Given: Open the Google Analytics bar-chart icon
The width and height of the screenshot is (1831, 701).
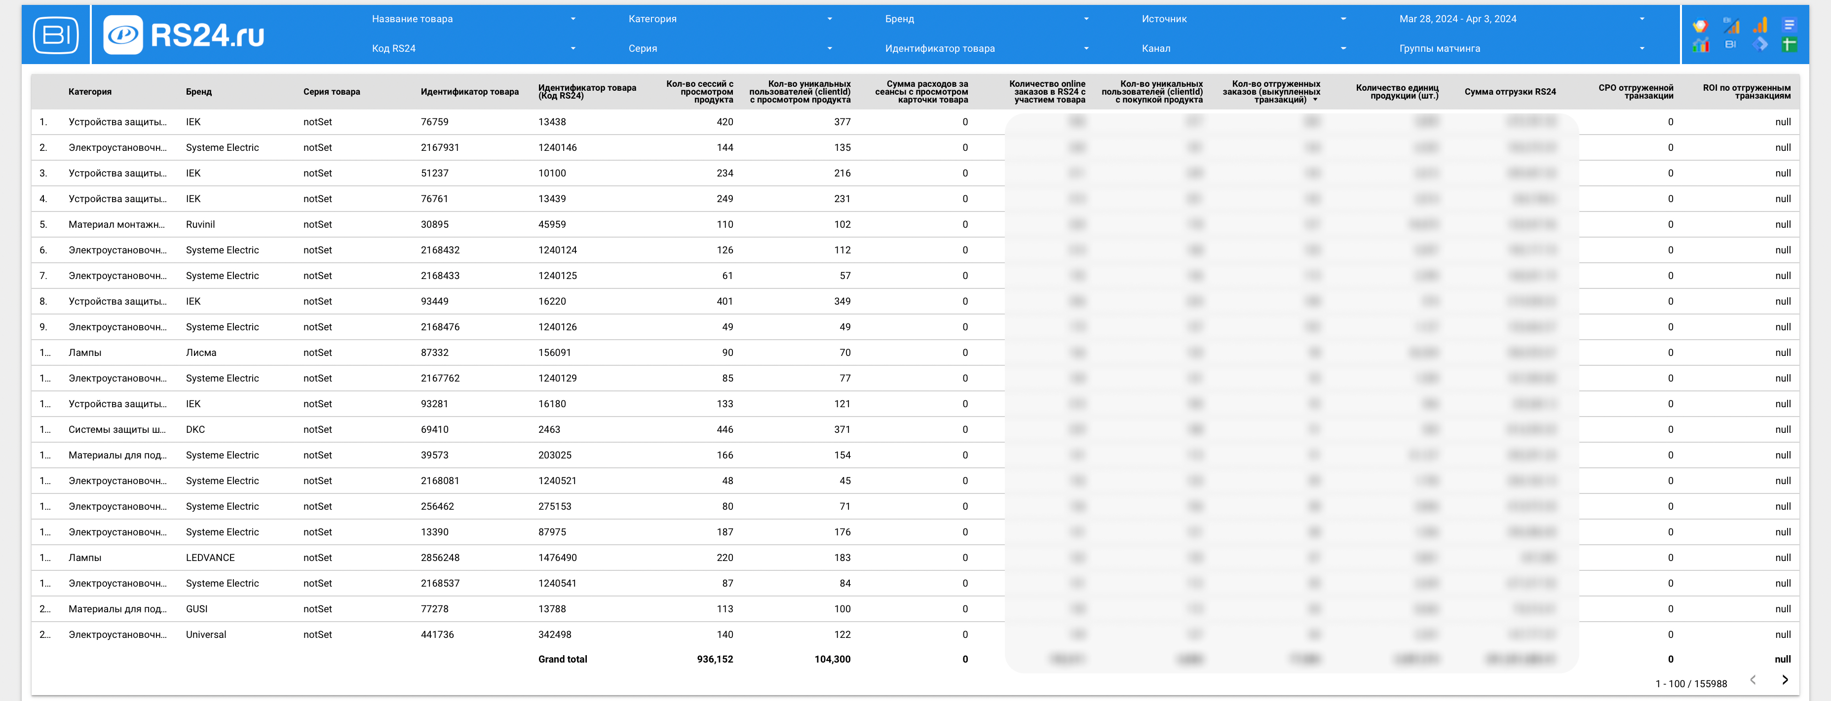Looking at the screenshot, I should point(1760,25).
